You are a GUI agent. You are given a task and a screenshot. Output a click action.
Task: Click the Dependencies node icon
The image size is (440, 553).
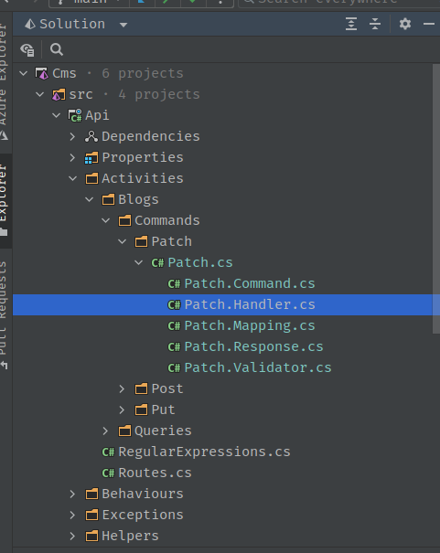tap(91, 136)
